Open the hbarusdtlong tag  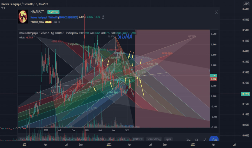(x=154, y=139)
